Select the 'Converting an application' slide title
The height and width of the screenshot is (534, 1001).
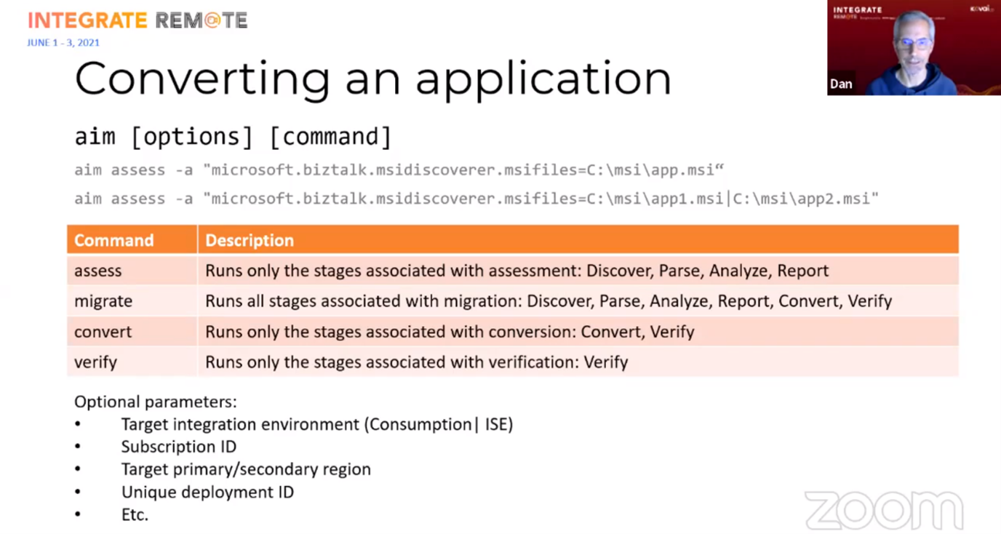(372, 79)
